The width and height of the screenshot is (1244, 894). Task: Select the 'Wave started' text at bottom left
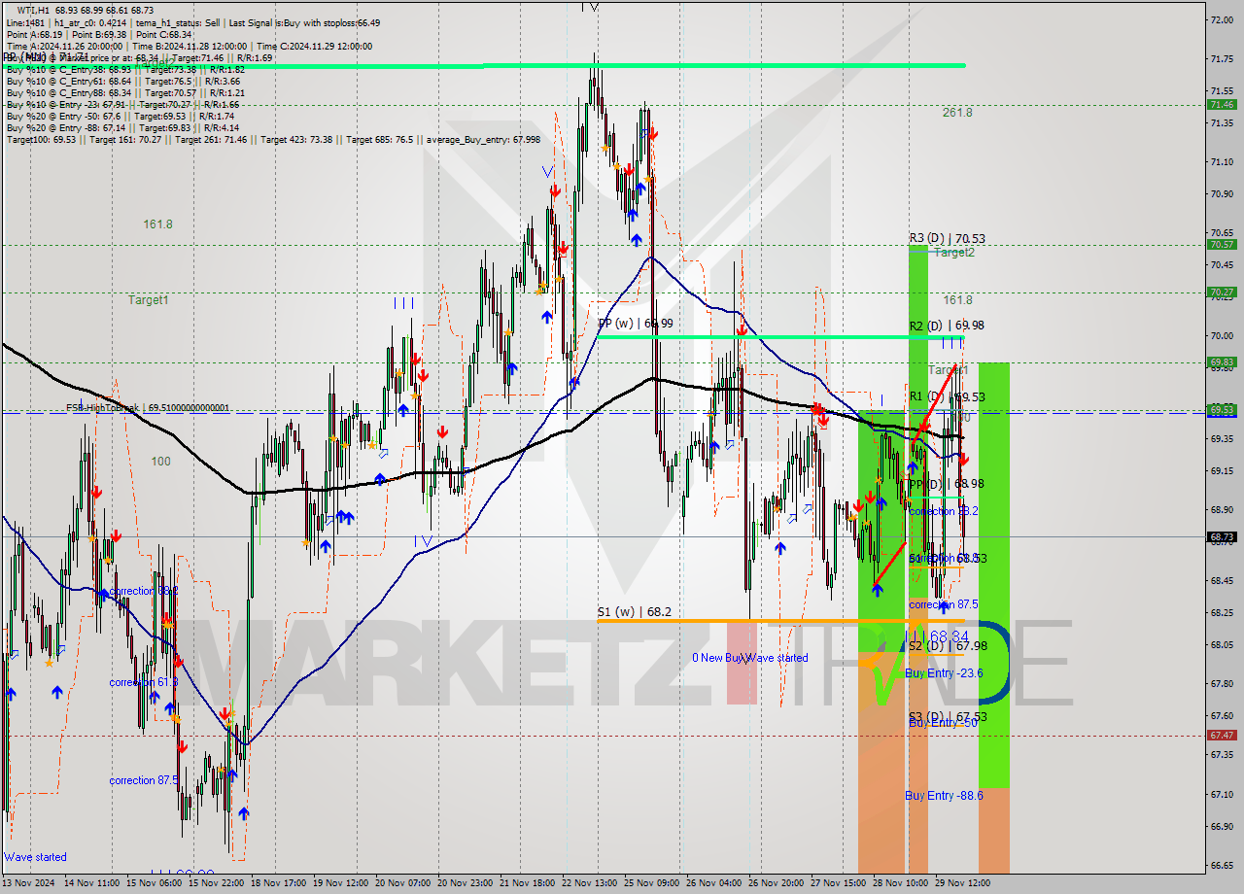(x=35, y=857)
